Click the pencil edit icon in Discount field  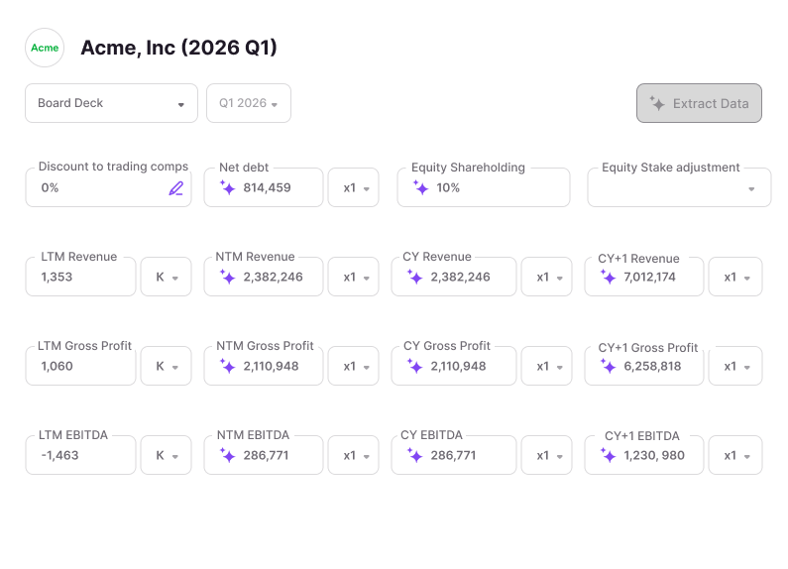[175, 188]
